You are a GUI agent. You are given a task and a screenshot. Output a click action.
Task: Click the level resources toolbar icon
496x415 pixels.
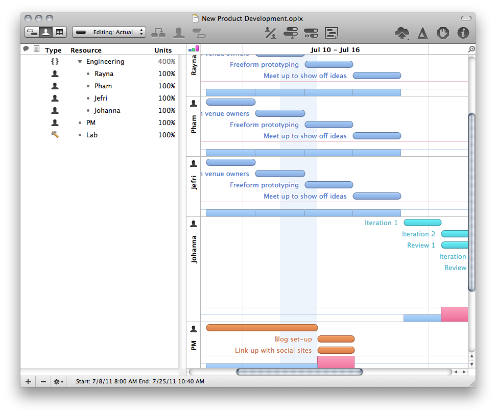(x=270, y=33)
